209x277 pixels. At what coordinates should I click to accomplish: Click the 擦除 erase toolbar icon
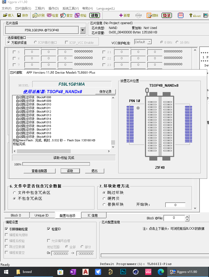coord(152,15)
